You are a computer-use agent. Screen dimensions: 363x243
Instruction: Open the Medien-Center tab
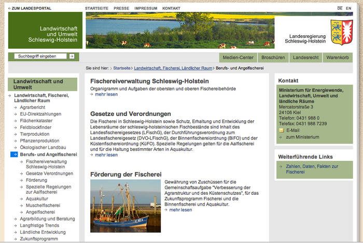(238, 58)
